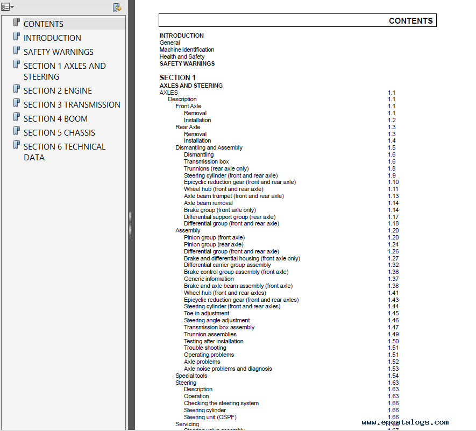Click the INTRODUCTION heading in the contents page
The width and height of the screenshot is (476, 431).
[182, 36]
